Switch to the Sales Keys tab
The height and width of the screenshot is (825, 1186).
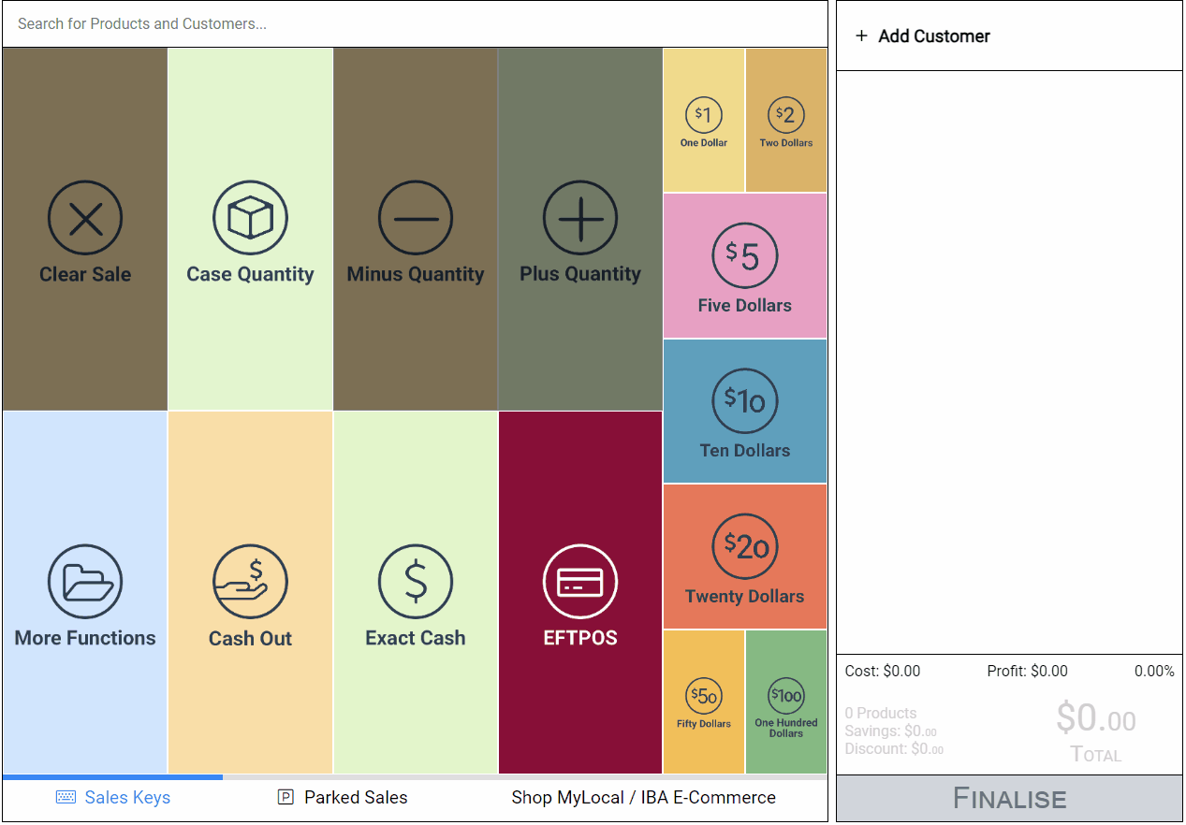pyautogui.click(x=113, y=798)
